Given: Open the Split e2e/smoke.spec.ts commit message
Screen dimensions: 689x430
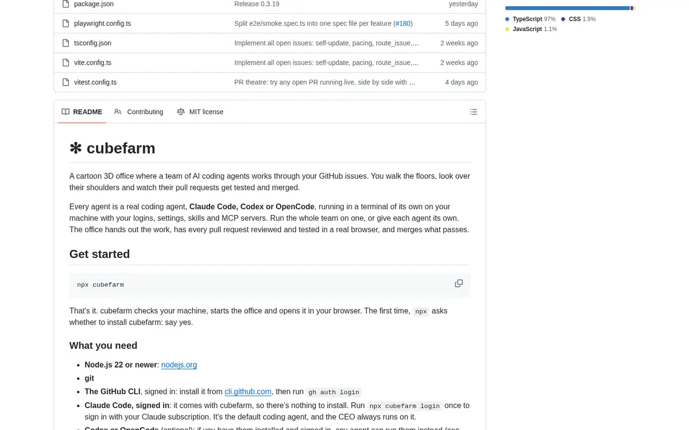Looking at the screenshot, I should point(313,24).
